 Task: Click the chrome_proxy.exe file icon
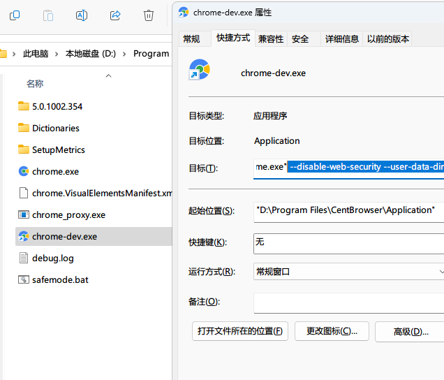pos(24,214)
